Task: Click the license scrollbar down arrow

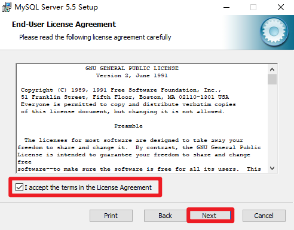Action: click(272, 168)
